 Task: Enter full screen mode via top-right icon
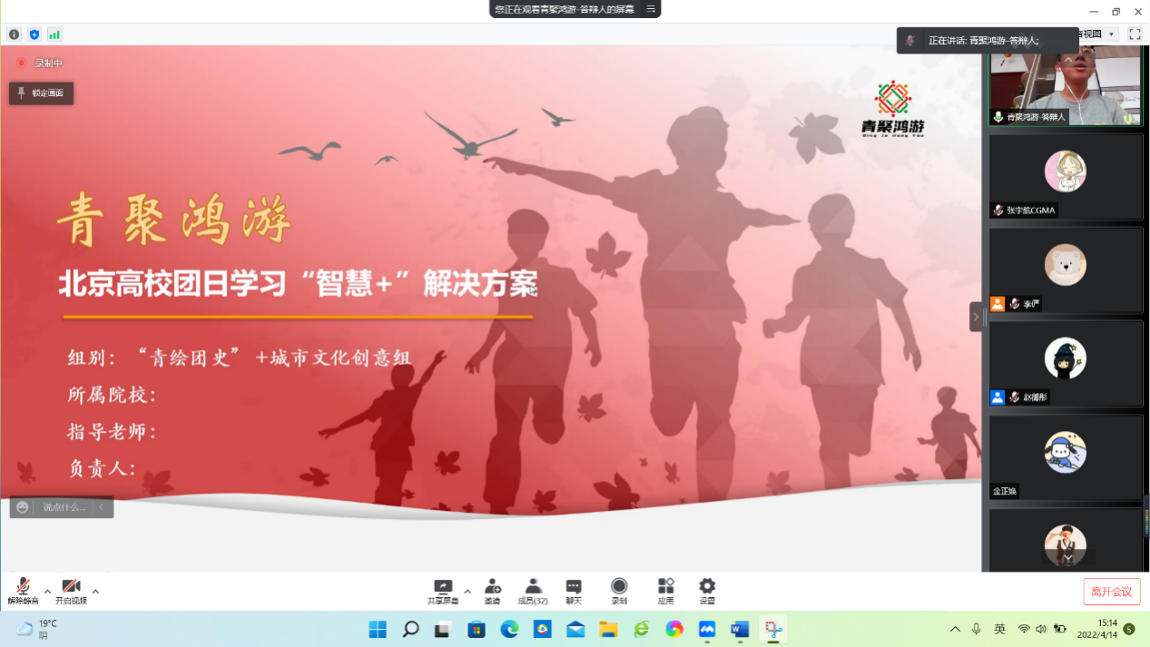click(1135, 34)
